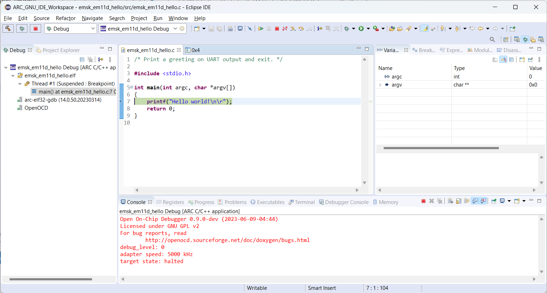Click the Resume debug icon
Viewport: 547px width, 293px height.
(x=261, y=28)
